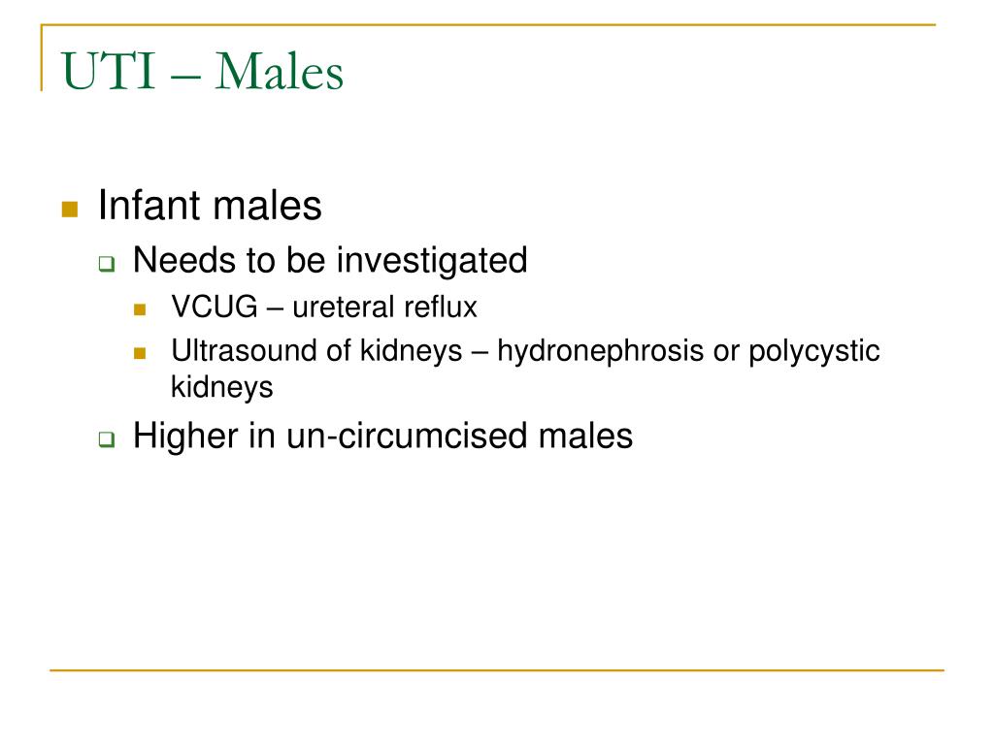Click the wrapped word "kidneys" on second line

click(222, 387)
